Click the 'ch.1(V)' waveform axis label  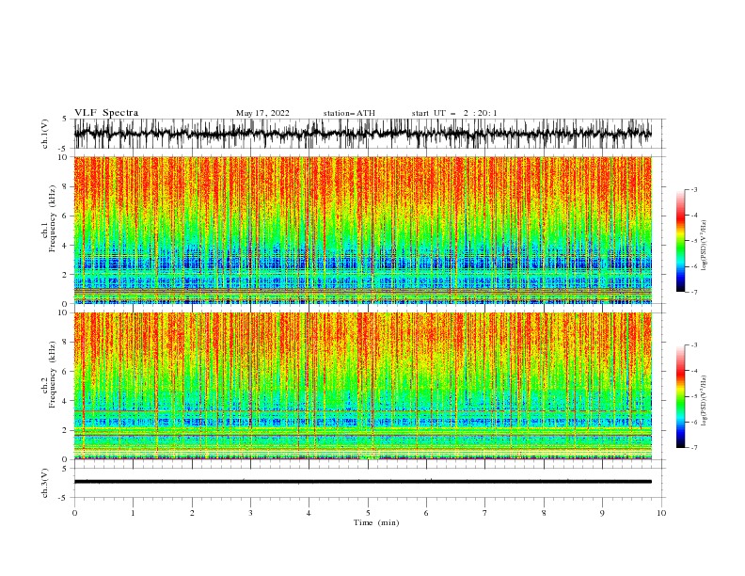click(x=45, y=134)
